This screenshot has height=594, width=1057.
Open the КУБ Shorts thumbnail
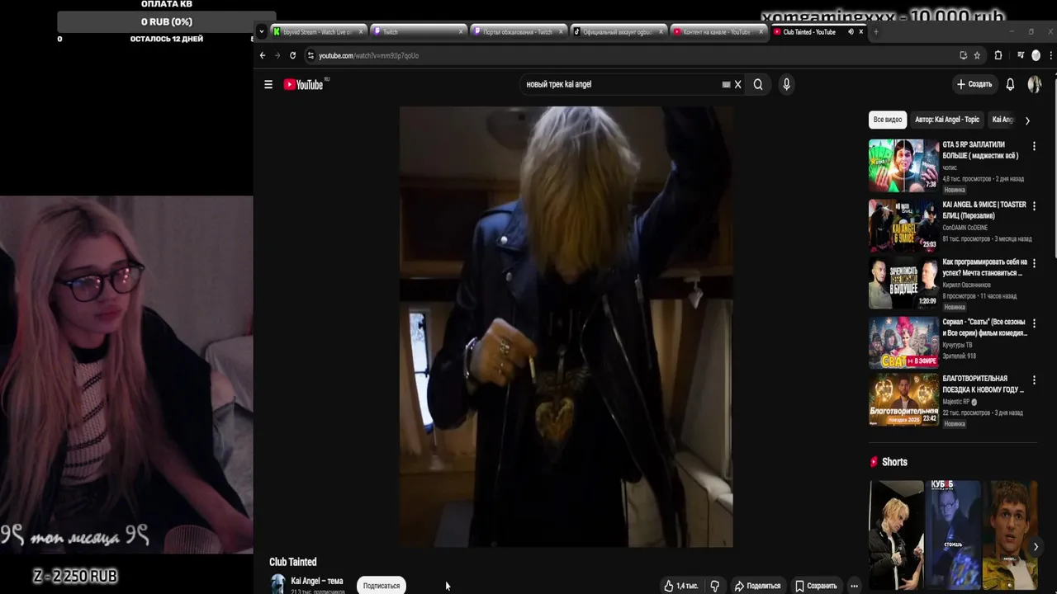953,536
